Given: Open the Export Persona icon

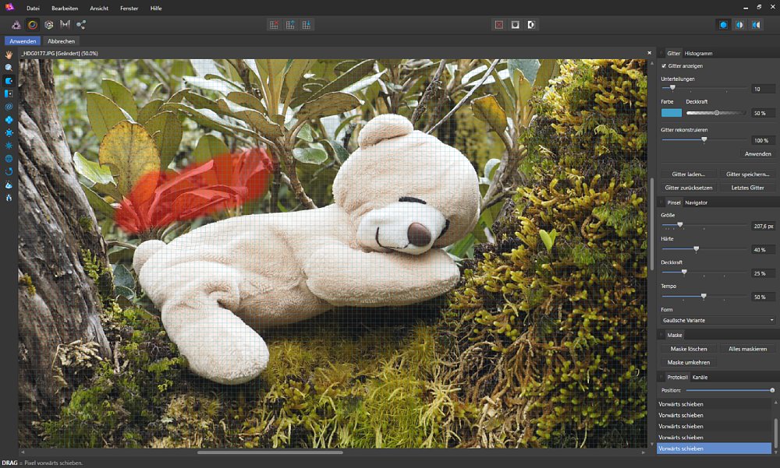Looking at the screenshot, I should [x=81, y=25].
